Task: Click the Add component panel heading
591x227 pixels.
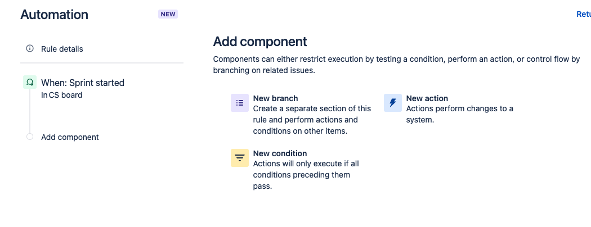Action: [260, 42]
